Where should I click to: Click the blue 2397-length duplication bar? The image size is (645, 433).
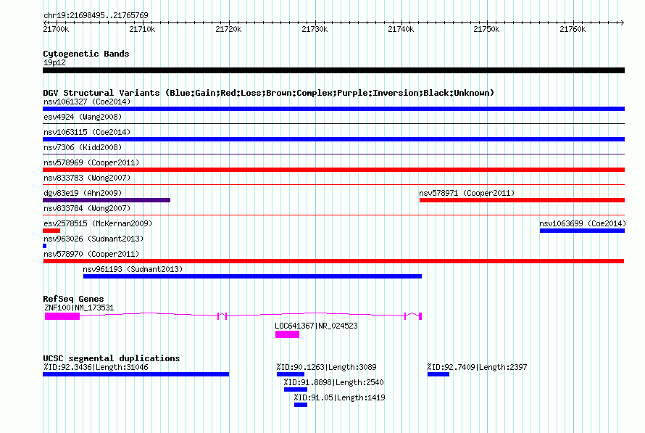[x=438, y=374]
